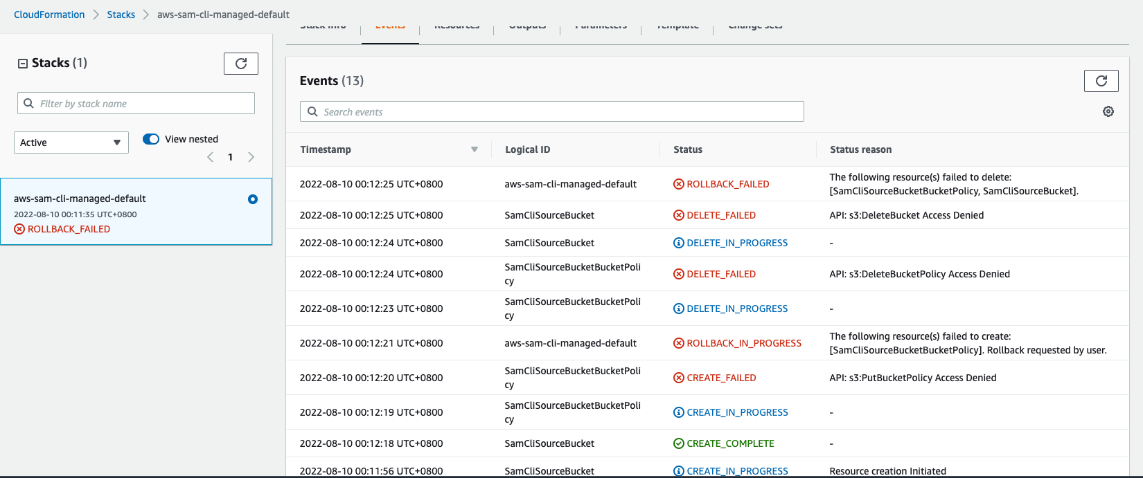The width and height of the screenshot is (1143, 478).
Task: Click the error icon of DELETE_FAILED with DeleteBucketPolicy reason
Action: coord(679,274)
